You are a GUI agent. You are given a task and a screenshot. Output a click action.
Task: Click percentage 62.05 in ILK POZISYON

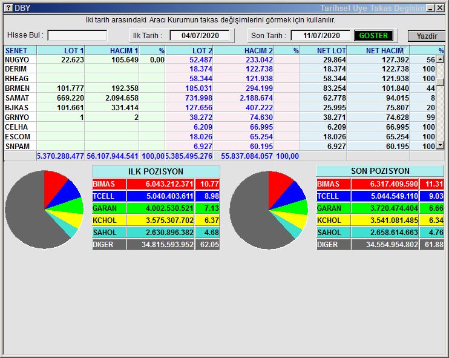click(209, 245)
